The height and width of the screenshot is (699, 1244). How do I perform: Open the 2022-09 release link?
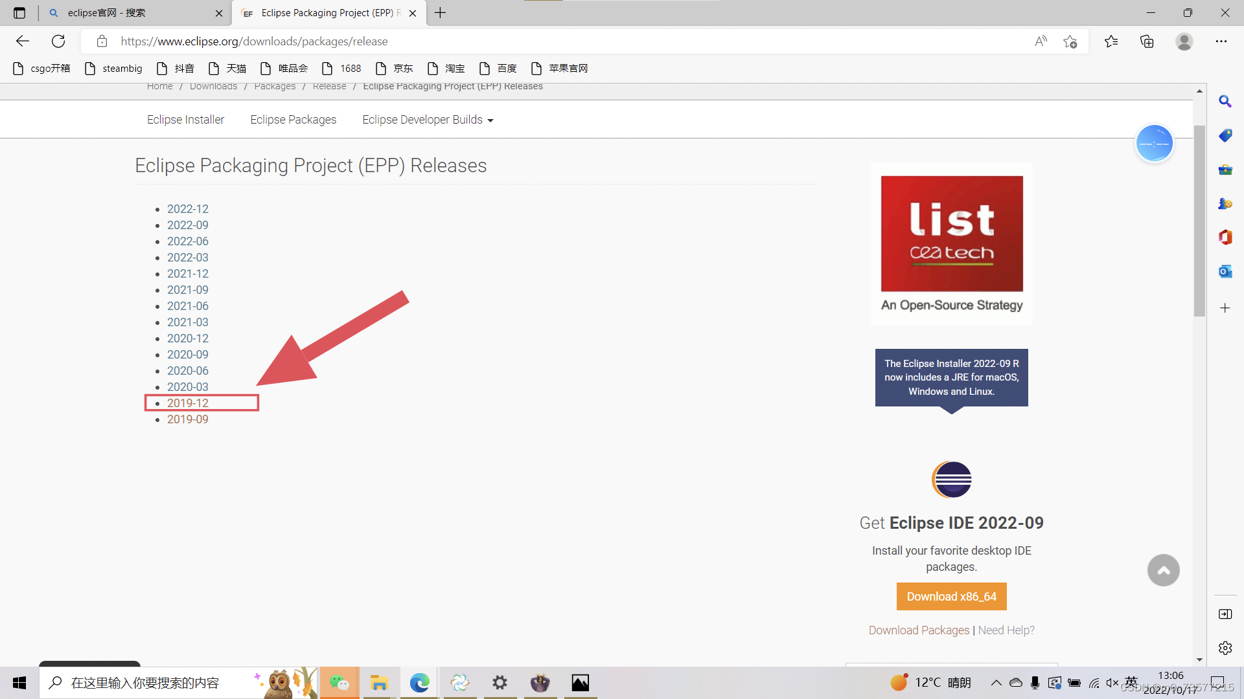[188, 225]
